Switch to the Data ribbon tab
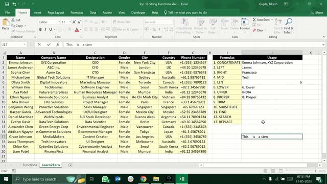The image size is (327, 184). click(x=93, y=12)
